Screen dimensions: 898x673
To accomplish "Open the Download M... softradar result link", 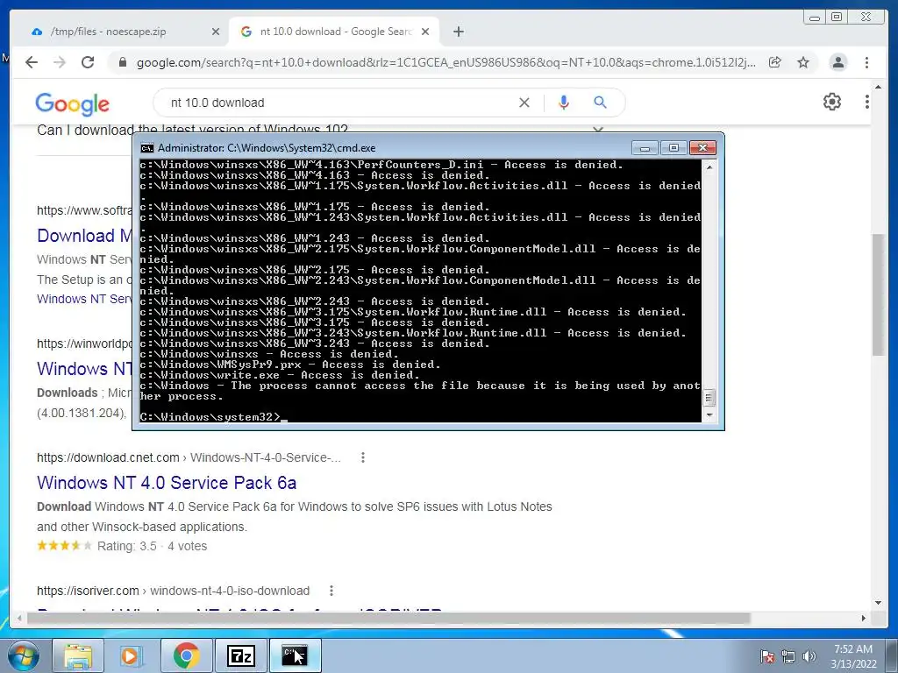I will (84, 236).
